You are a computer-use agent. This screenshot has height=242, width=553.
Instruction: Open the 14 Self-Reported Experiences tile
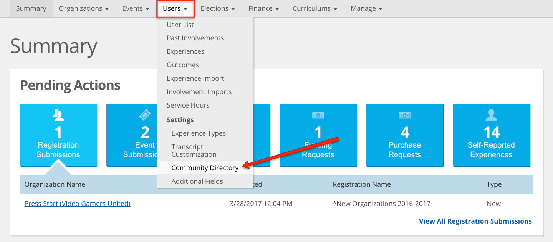(x=492, y=135)
